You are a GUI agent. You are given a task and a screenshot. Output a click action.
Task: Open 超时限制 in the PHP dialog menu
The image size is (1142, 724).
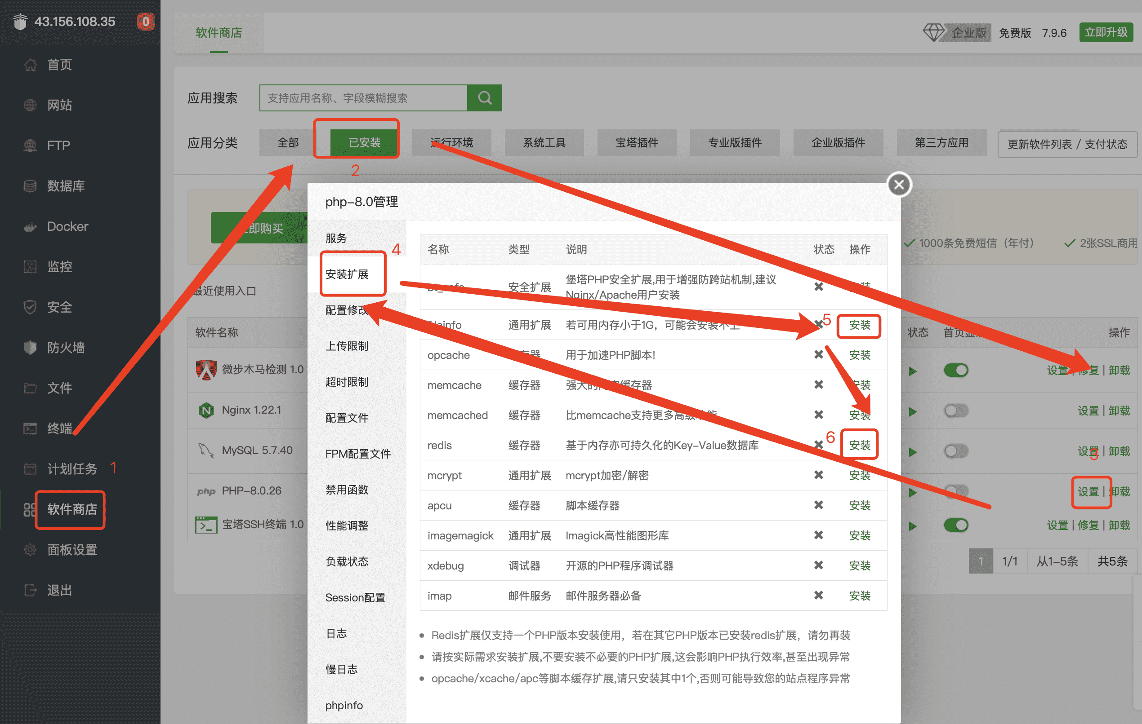pyautogui.click(x=357, y=382)
